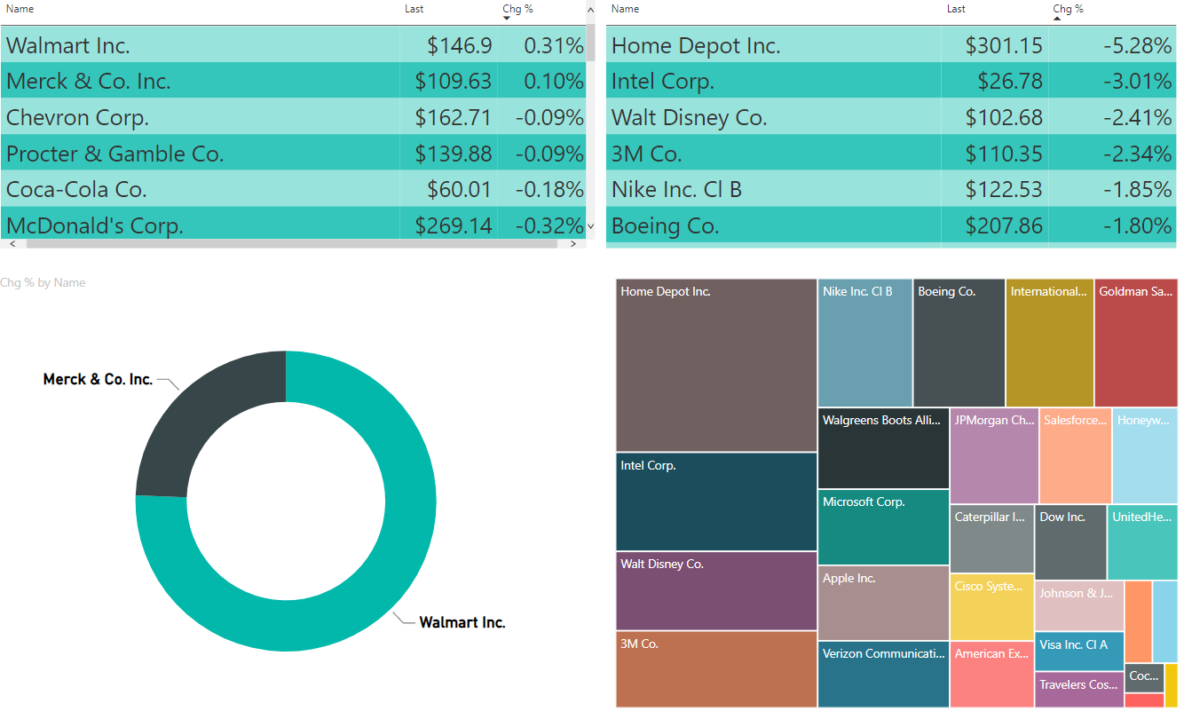Select 3M Co. treemap tile
This screenshot has height=711, width=1184.
pos(716,669)
